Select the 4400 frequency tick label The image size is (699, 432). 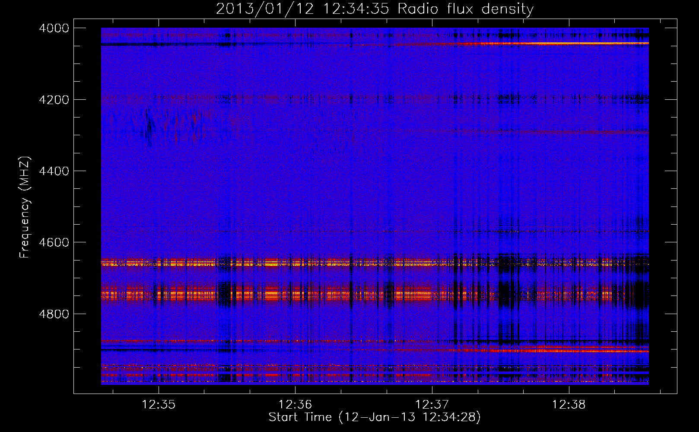pyautogui.click(x=54, y=171)
